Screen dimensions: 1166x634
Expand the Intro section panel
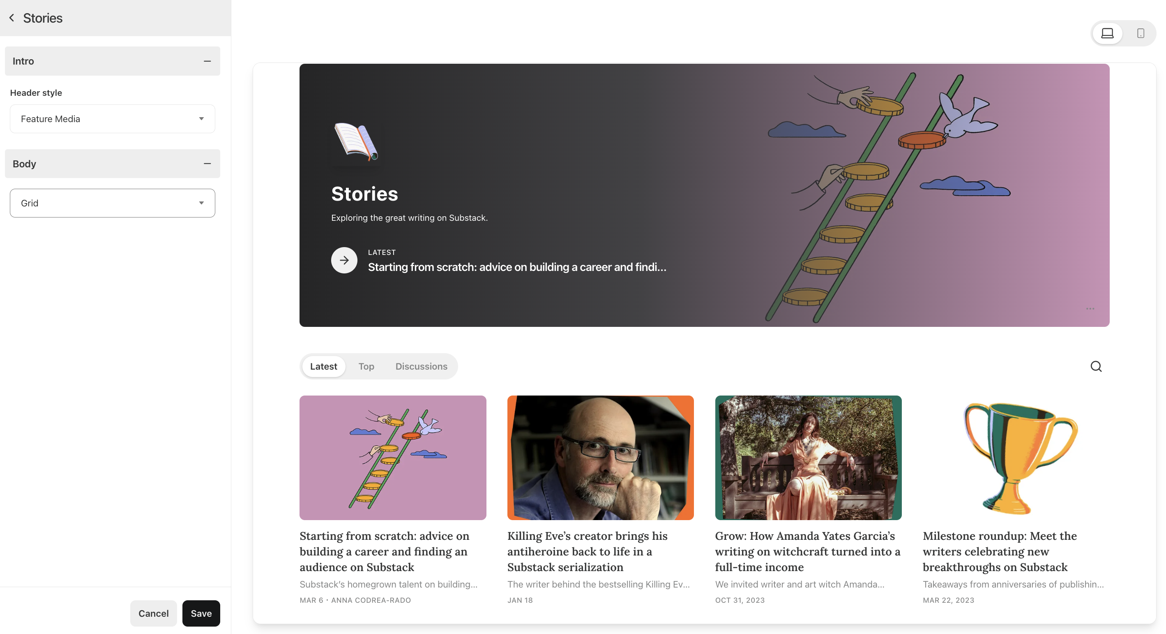[207, 61]
